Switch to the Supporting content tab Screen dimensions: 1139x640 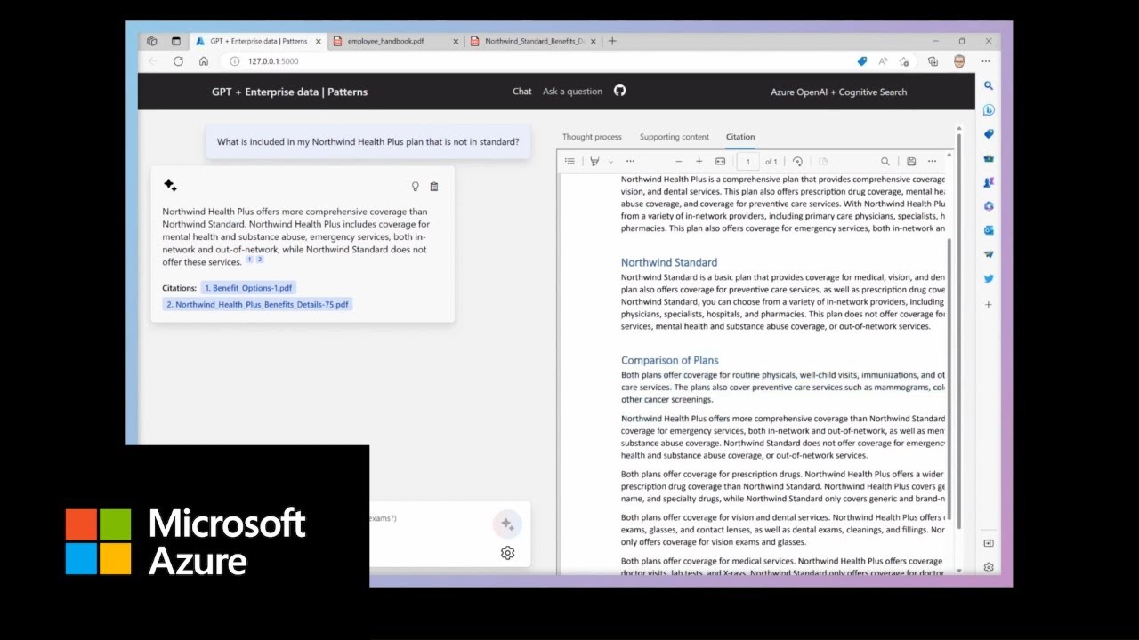[x=674, y=136]
